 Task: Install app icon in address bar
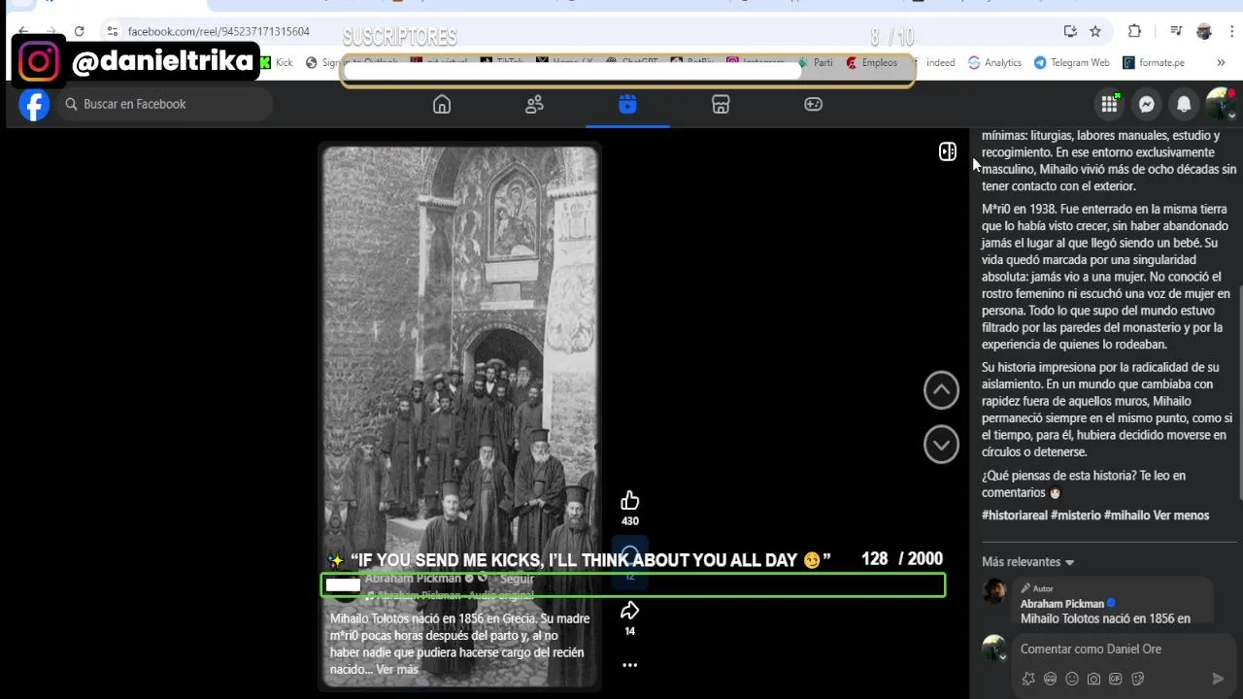[1070, 31]
